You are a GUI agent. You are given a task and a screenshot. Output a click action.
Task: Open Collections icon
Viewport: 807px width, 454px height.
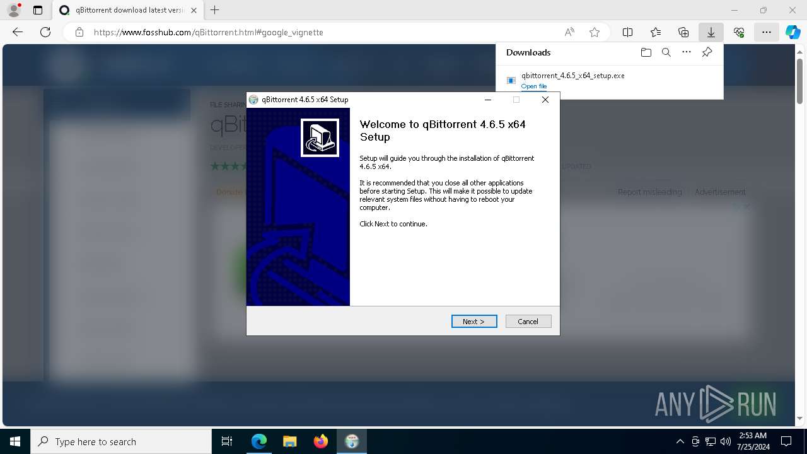pos(683,32)
